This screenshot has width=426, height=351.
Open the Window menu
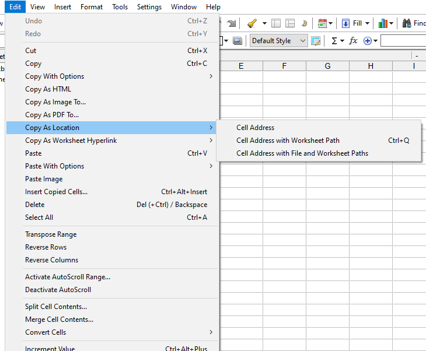point(184,7)
